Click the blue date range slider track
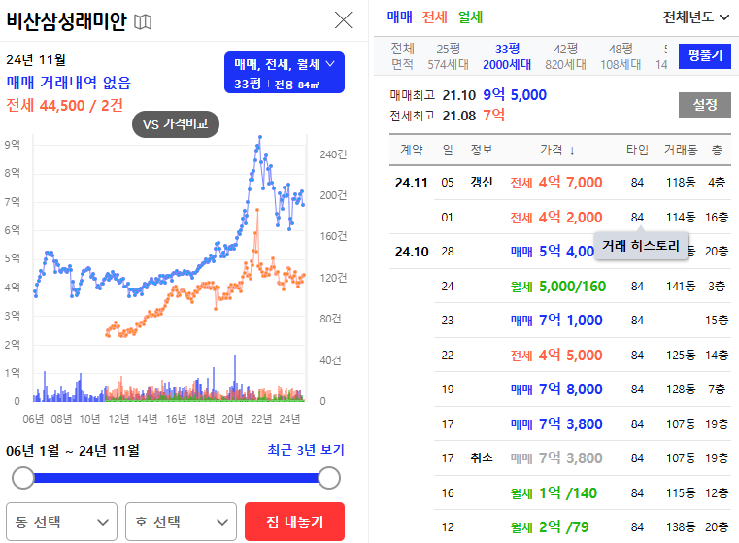The width and height of the screenshot is (739, 543). click(176, 478)
